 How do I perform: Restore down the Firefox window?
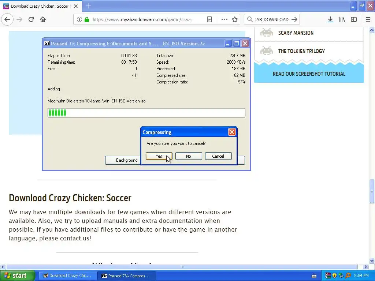pos(361,6)
